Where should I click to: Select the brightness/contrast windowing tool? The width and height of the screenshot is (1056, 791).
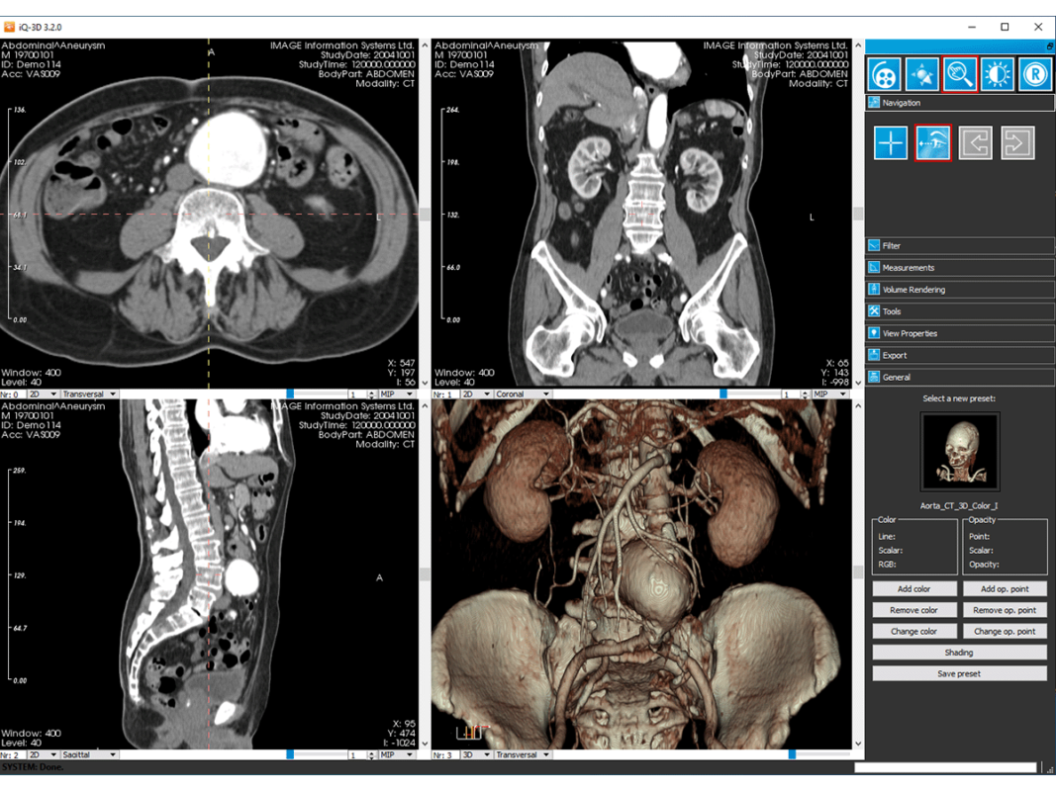pyautogui.click(x=997, y=74)
